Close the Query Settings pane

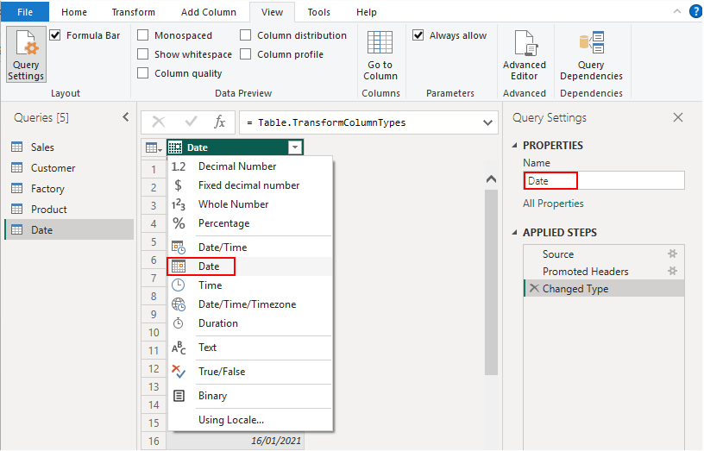678,117
